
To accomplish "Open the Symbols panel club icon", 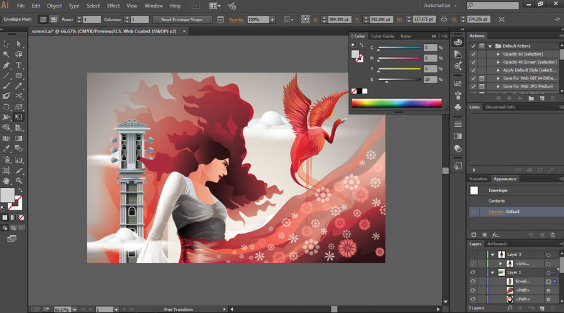I will click(457, 107).
